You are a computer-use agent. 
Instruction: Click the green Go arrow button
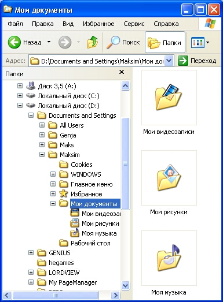[183, 61]
